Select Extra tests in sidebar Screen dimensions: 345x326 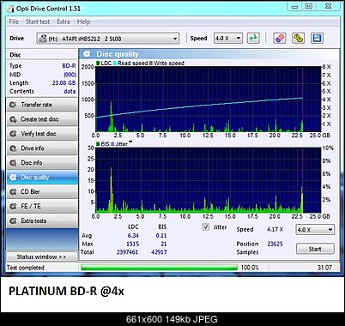(x=42, y=220)
